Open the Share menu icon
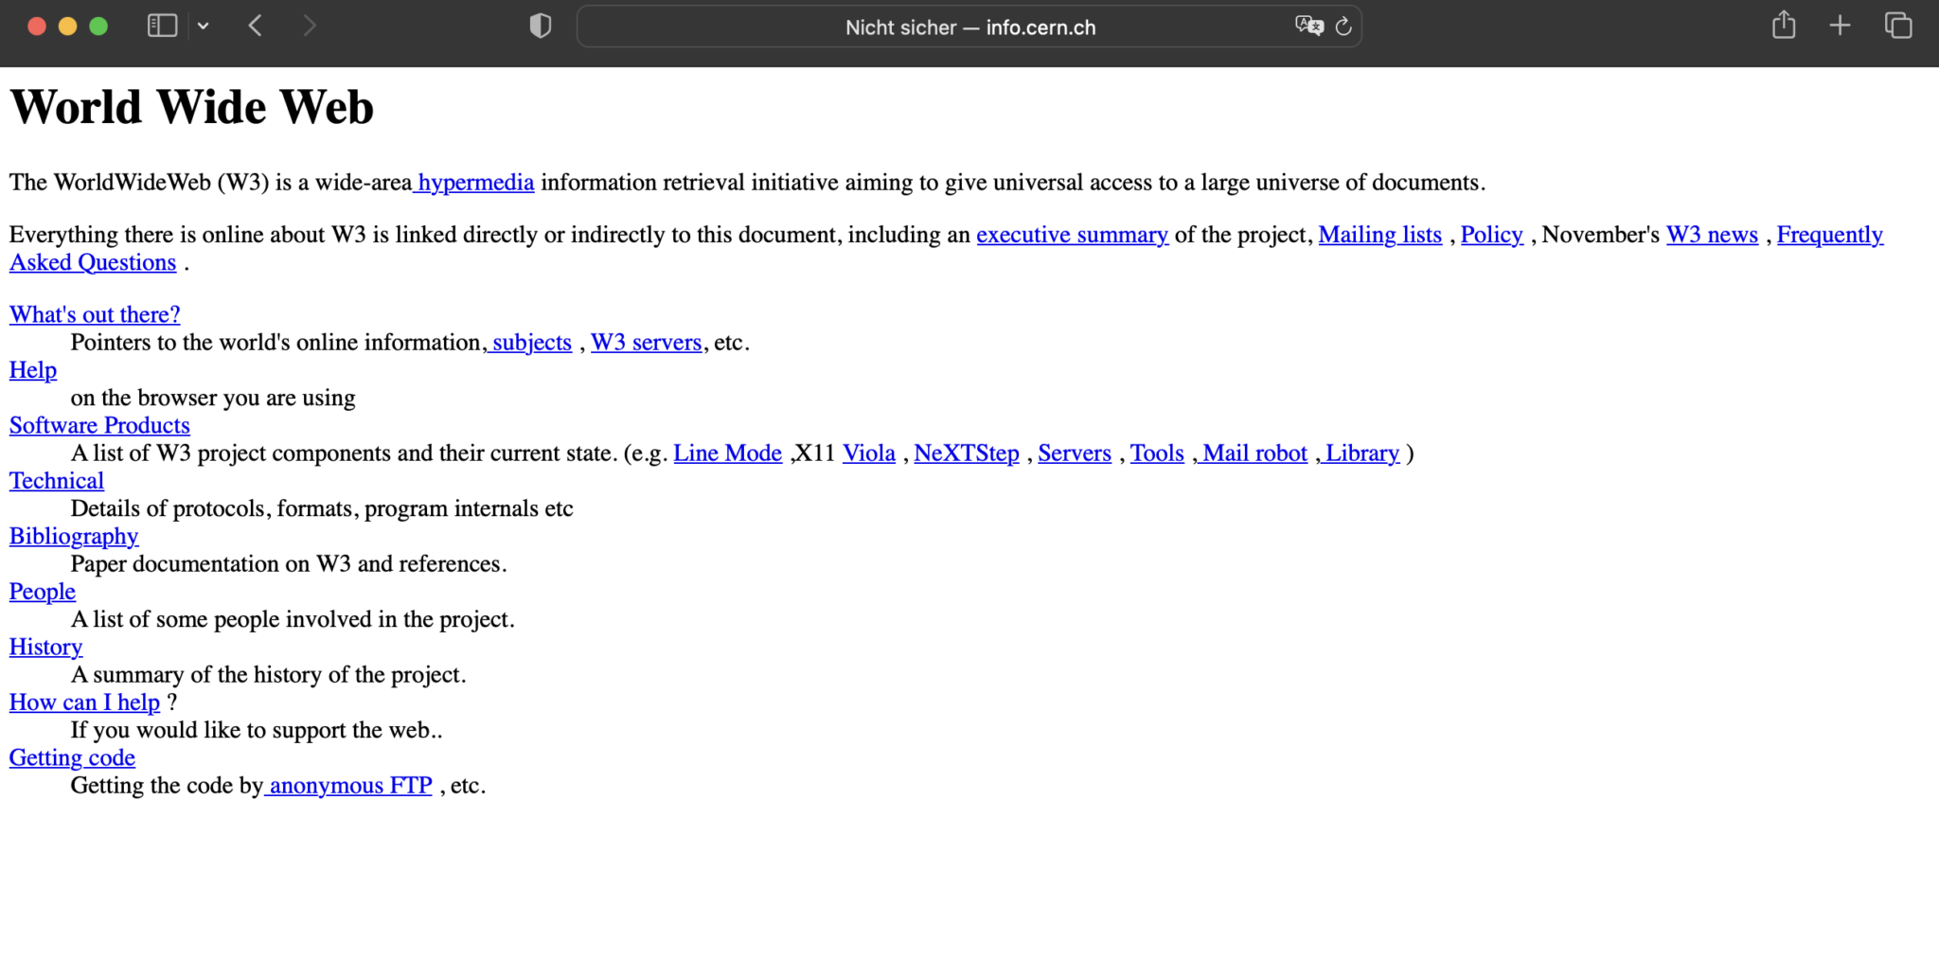 point(1783,25)
